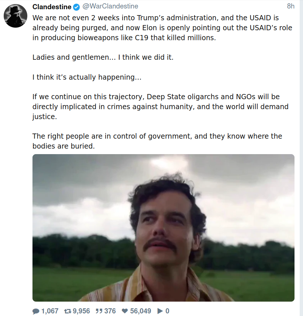Viewport: 303px width, 316px height.
Task: Click the reply speech bubble icon
Action: point(36,311)
